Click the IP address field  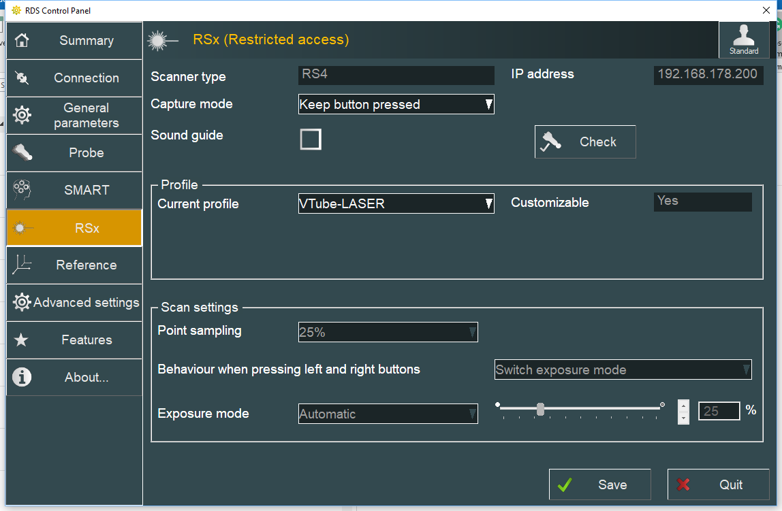(708, 74)
